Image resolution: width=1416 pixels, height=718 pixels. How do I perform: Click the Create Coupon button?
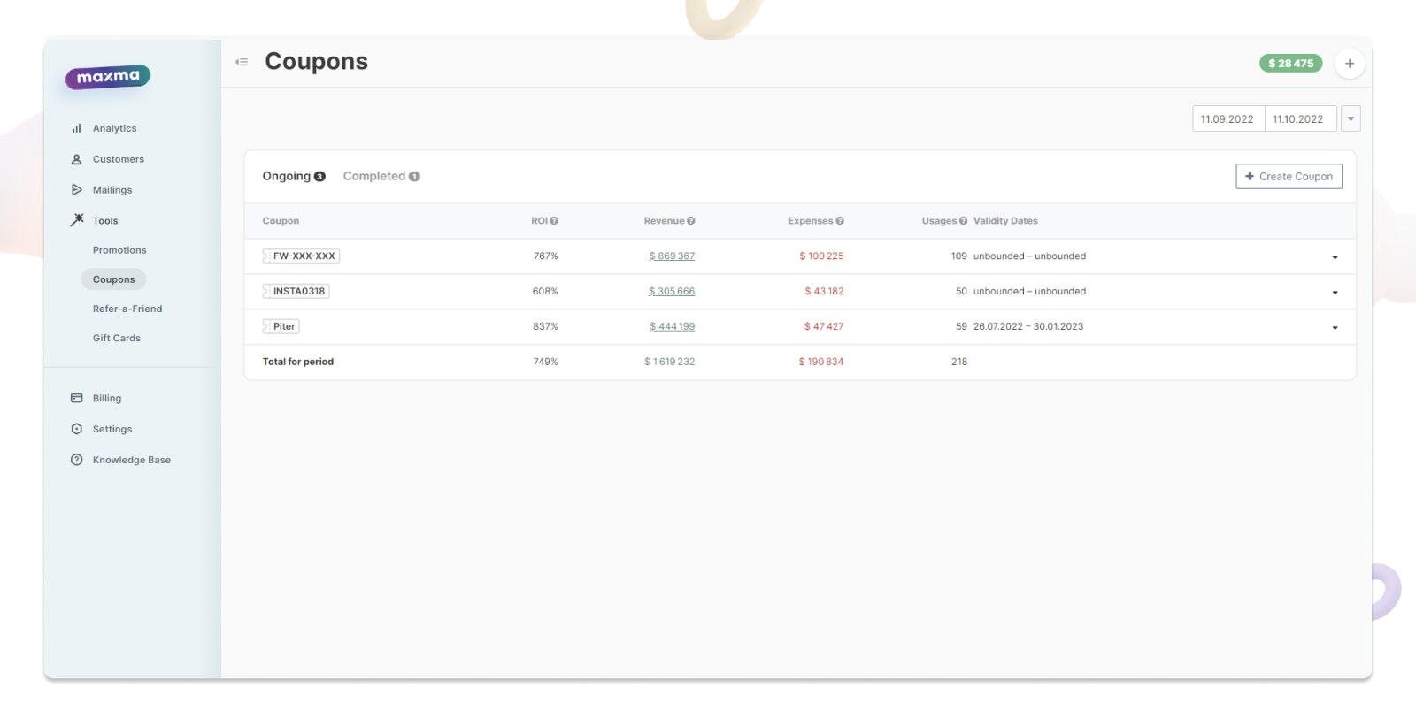click(x=1289, y=176)
